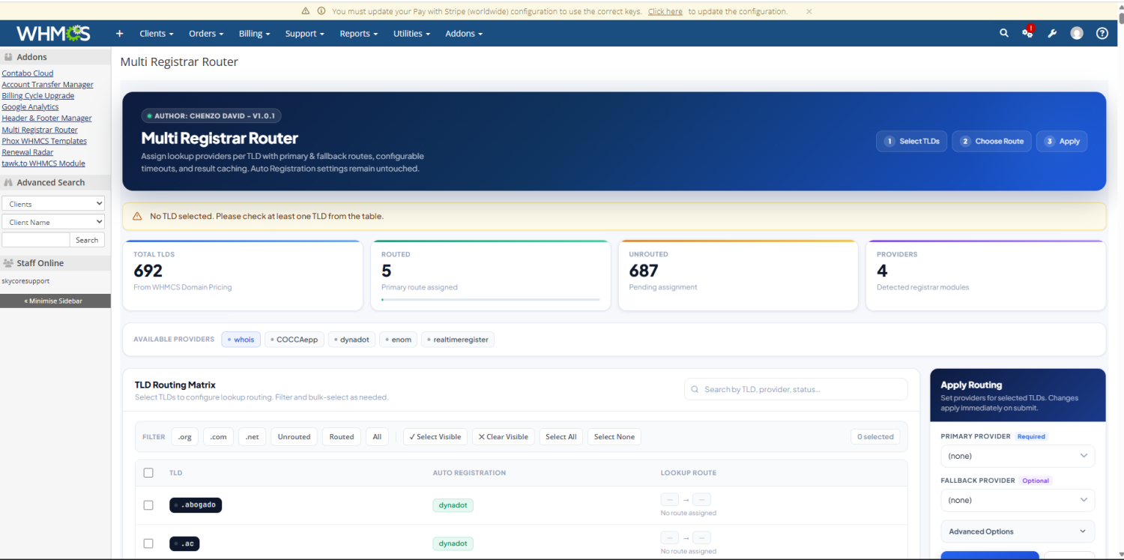Open the wrench configuration icon
Image resolution: width=1124 pixels, height=560 pixels.
(1052, 33)
